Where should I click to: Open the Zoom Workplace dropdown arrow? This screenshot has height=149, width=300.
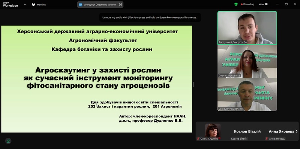tap(25, 4)
